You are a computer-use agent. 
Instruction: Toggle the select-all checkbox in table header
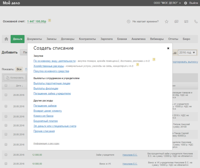tap(6, 86)
